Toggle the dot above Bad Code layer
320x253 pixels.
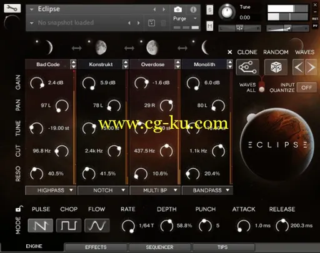pyautogui.click(x=37, y=42)
